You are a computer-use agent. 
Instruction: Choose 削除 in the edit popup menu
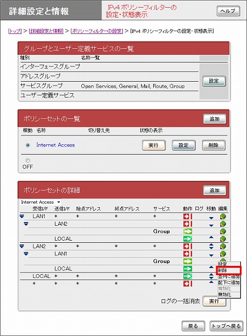(x=229, y=270)
